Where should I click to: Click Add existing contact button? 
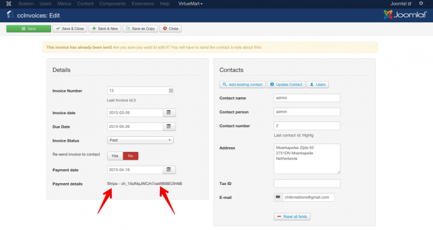(242, 85)
